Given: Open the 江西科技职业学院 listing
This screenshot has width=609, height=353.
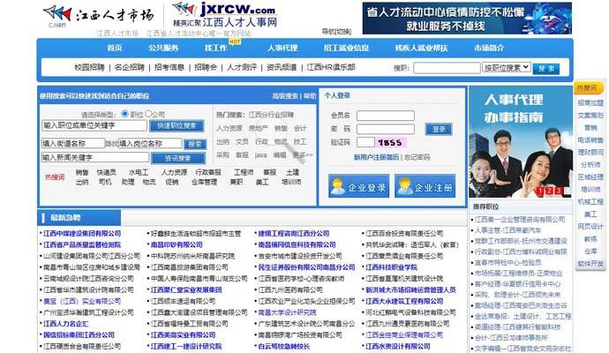Looking at the screenshot, I should pyautogui.click(x=391, y=267).
